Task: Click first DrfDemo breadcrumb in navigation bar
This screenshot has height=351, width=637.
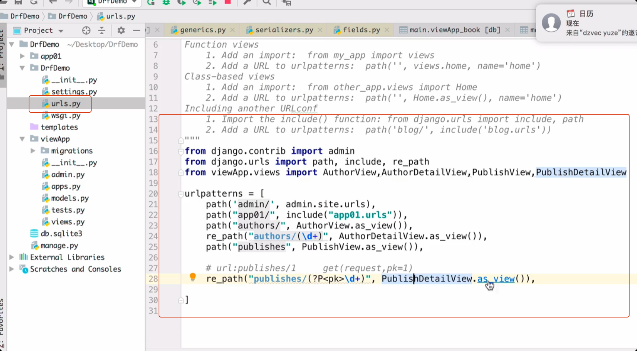Action: 20,16
